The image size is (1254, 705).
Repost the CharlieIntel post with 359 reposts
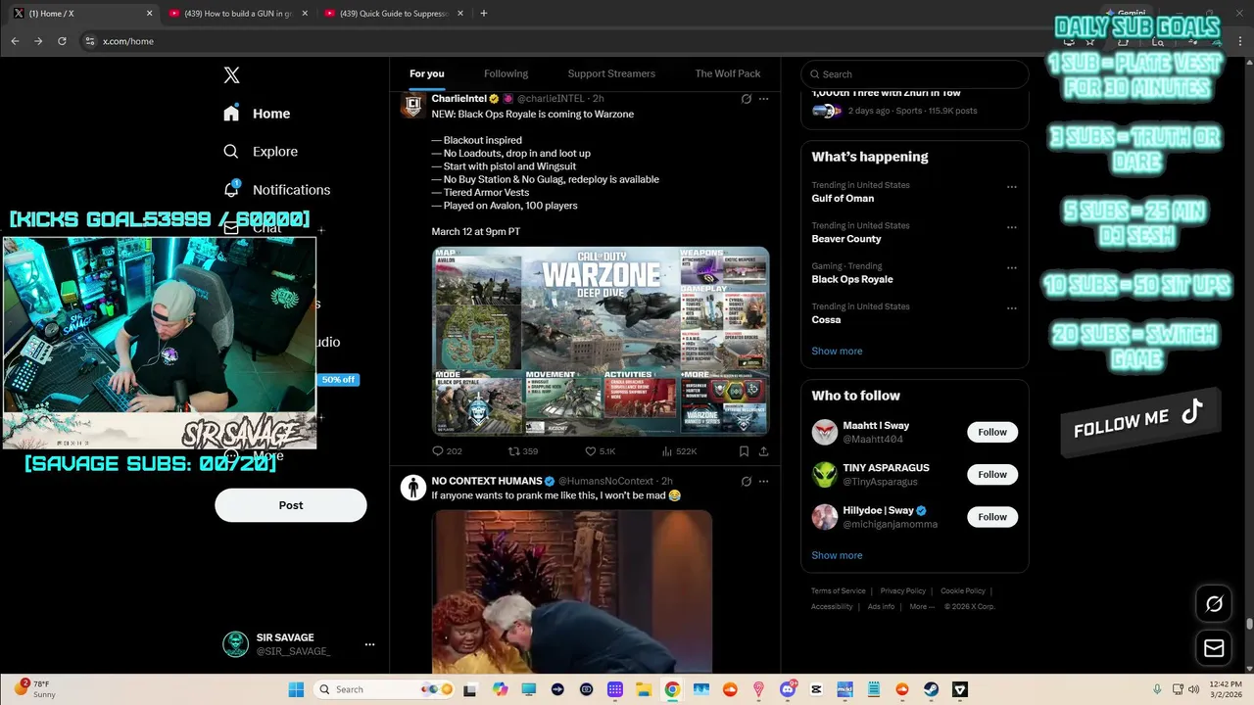523,451
